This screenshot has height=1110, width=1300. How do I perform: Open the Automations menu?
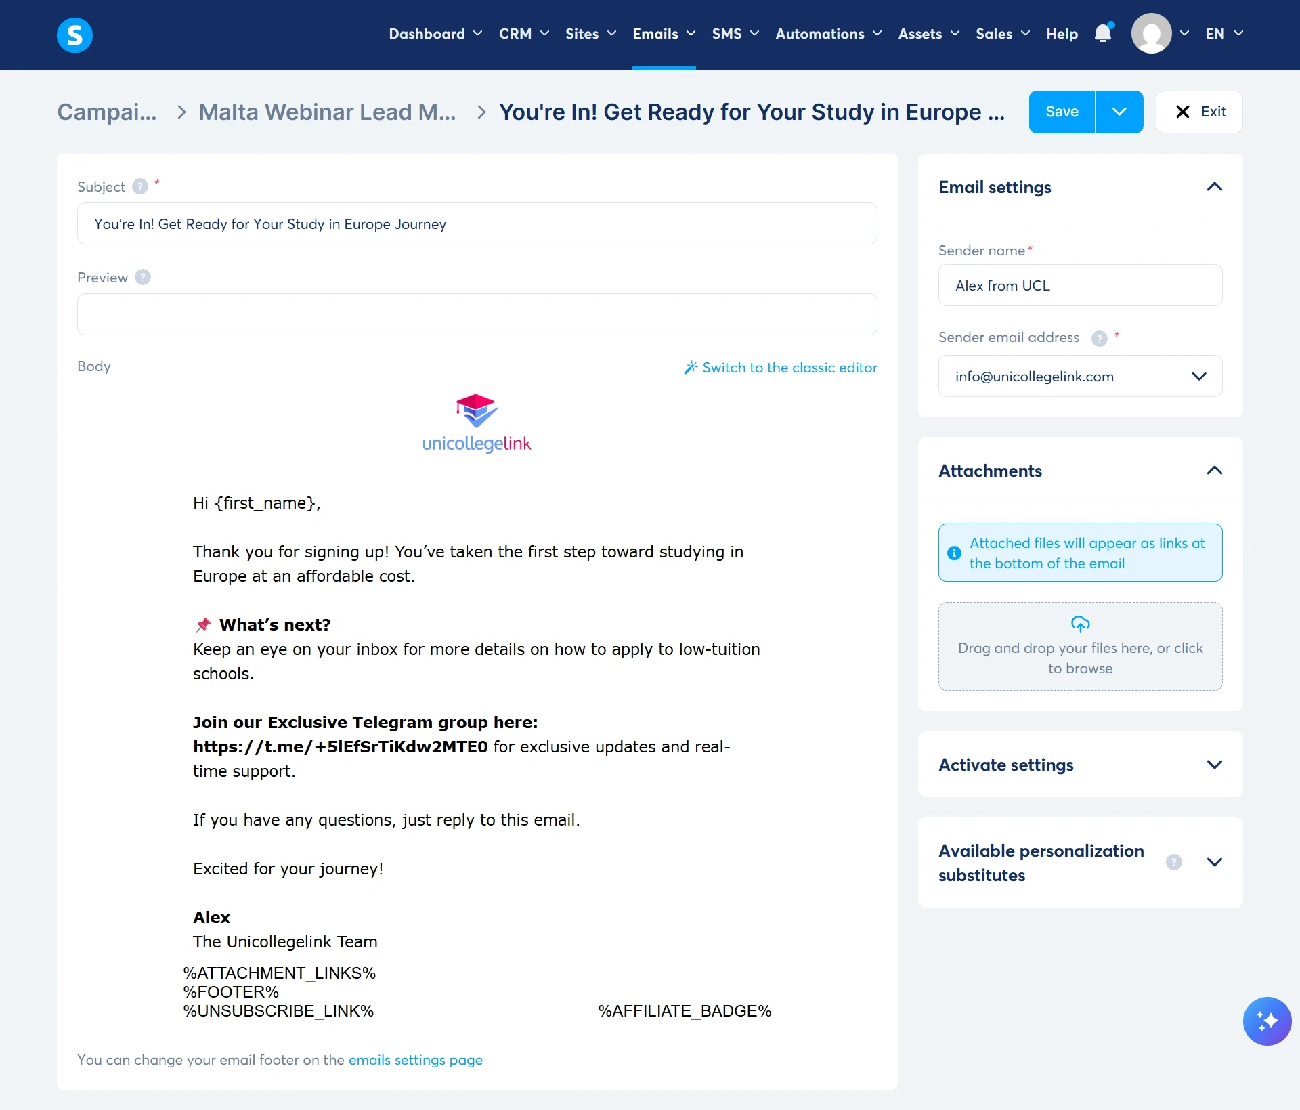(828, 34)
